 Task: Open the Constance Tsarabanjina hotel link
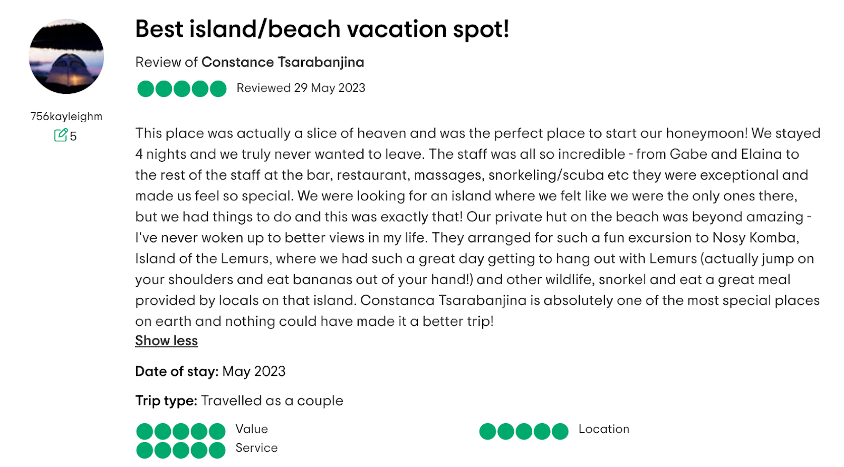coord(283,62)
